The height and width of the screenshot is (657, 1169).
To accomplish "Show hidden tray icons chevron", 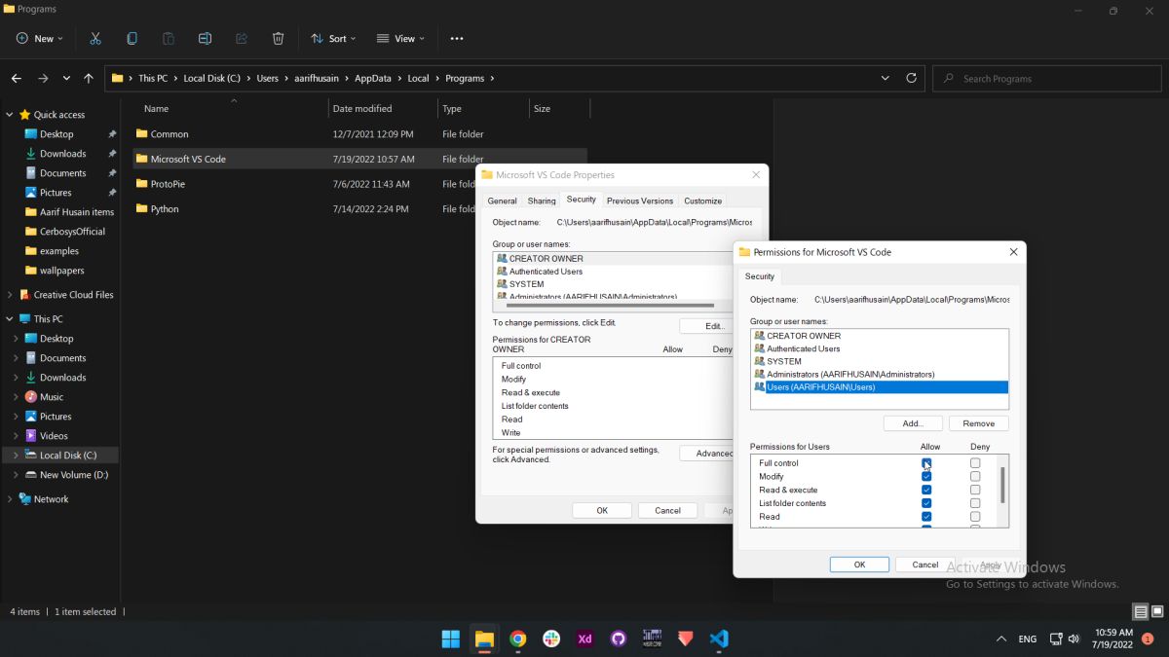I will pyautogui.click(x=1000, y=639).
